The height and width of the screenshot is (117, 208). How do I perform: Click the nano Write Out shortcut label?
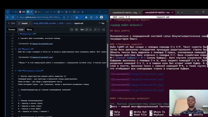tap(140, 112)
